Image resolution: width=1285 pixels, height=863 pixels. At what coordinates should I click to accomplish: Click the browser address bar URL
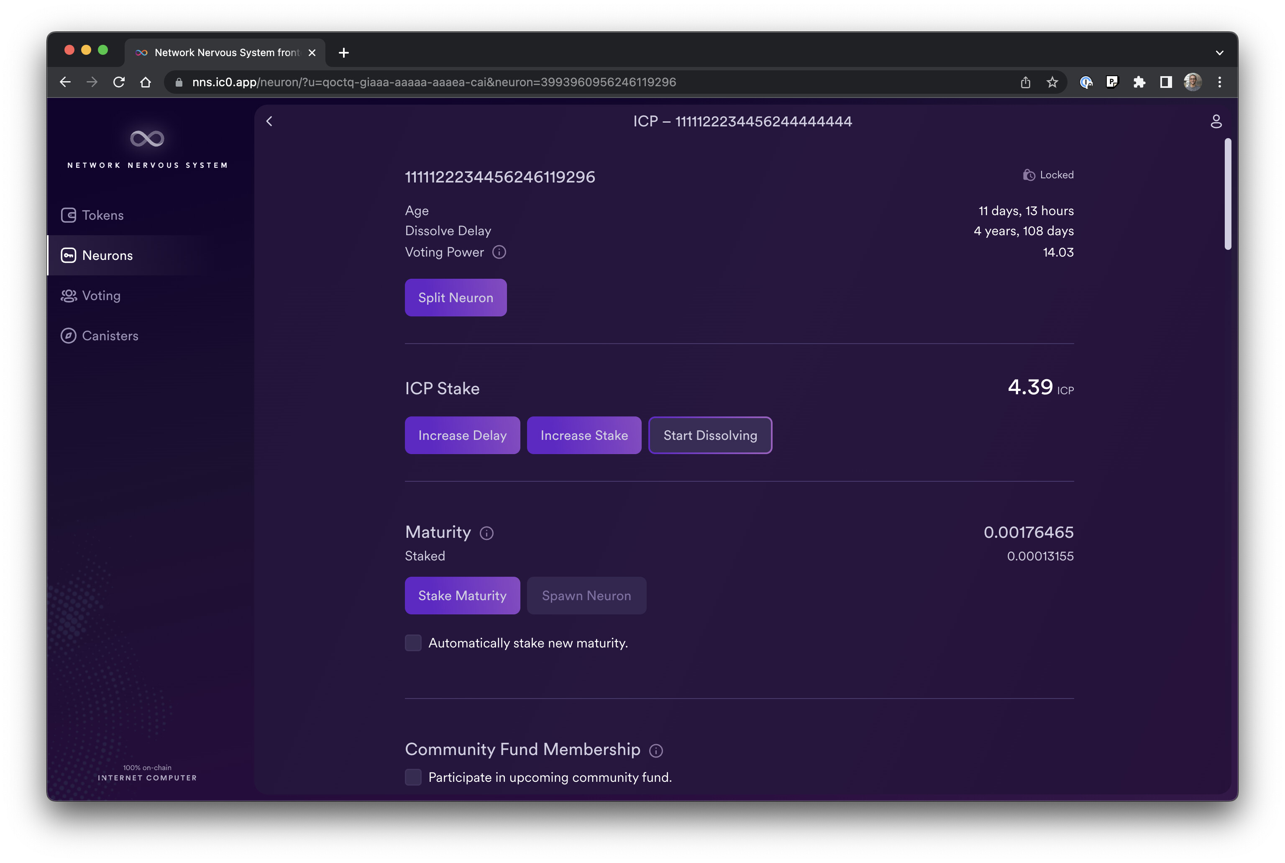(x=433, y=82)
